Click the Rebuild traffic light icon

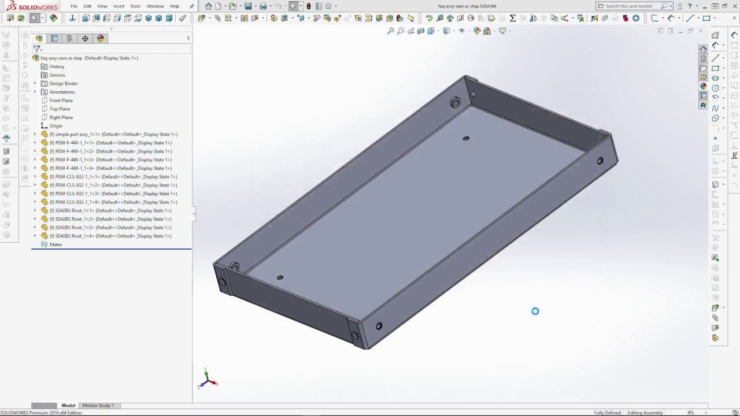pos(309,6)
